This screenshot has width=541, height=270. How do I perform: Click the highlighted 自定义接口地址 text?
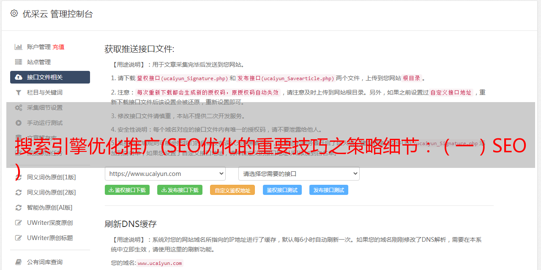(x=451, y=92)
